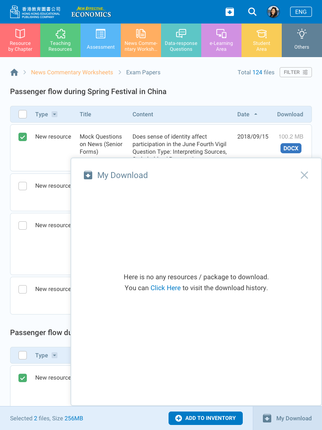Open the Student Area section

(x=262, y=40)
